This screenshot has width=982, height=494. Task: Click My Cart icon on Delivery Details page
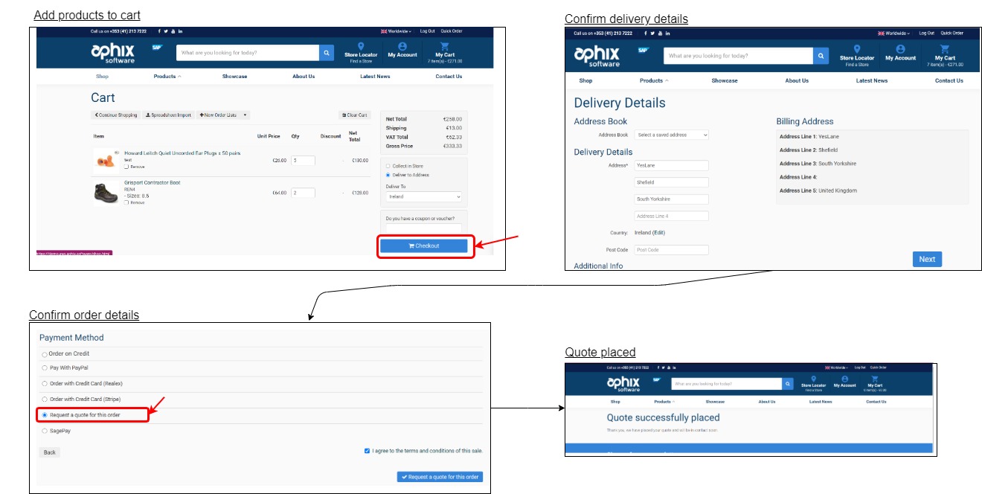coord(945,49)
